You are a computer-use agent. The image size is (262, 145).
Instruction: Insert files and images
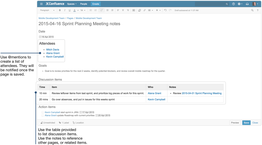pyautogui.click(x=139, y=10)
